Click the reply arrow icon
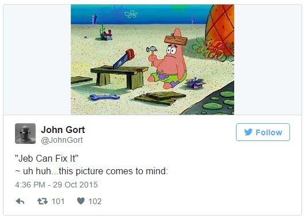This screenshot has width=305, height=219. pos(20,201)
